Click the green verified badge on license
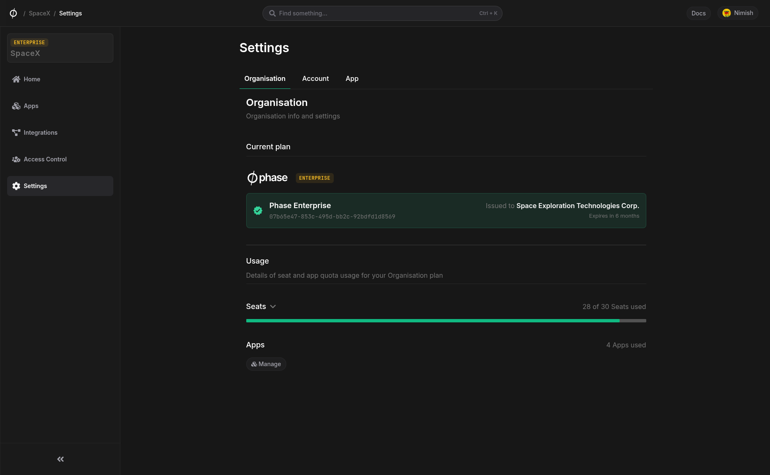770x475 pixels. (258, 211)
